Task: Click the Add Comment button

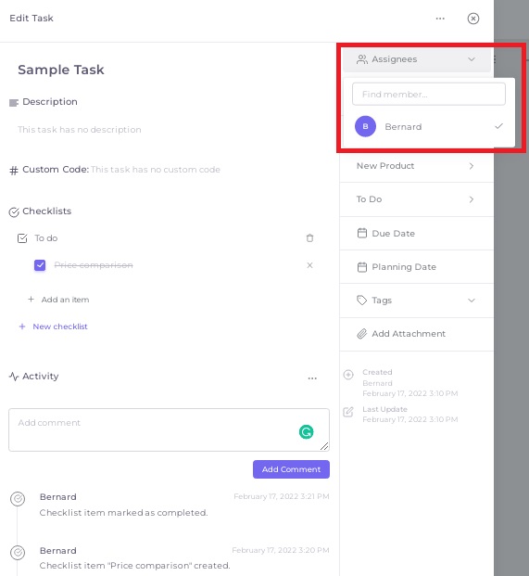Action: point(291,469)
